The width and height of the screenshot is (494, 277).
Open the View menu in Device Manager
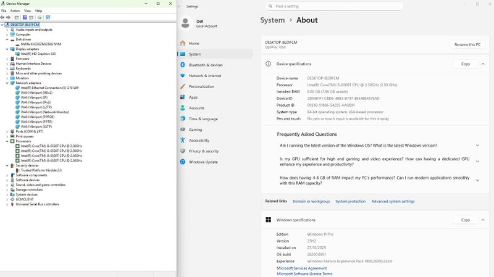[x=27, y=10]
